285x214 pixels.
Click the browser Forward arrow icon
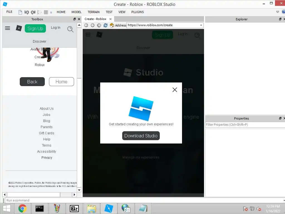pos(92,25)
